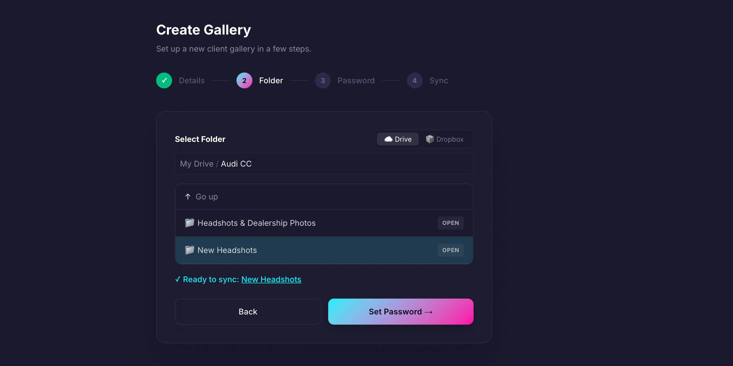Go up one folder level
The height and width of the screenshot is (366, 733).
tap(207, 197)
